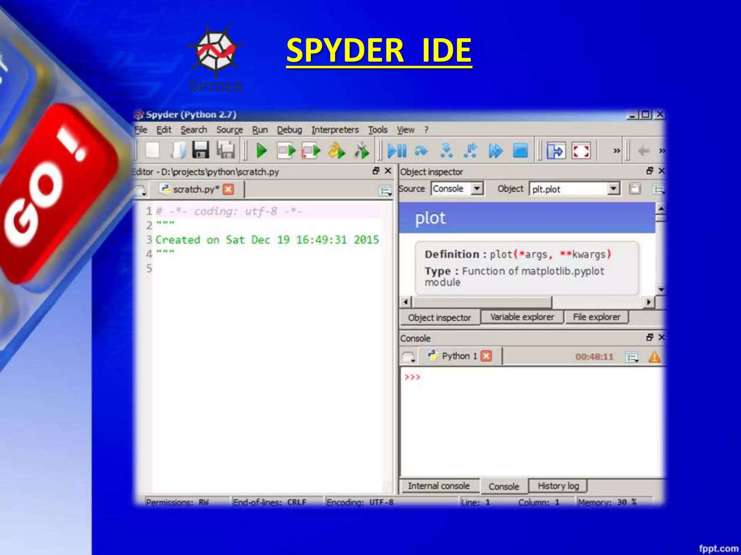Image resolution: width=741 pixels, height=555 pixels.
Task: Open the Source Console dropdown
Action: (x=477, y=189)
